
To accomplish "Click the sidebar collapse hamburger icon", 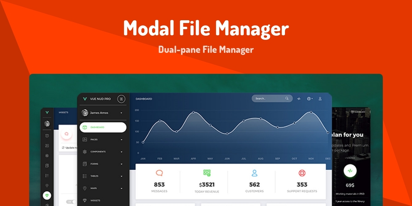I will pyautogui.click(x=121, y=99).
